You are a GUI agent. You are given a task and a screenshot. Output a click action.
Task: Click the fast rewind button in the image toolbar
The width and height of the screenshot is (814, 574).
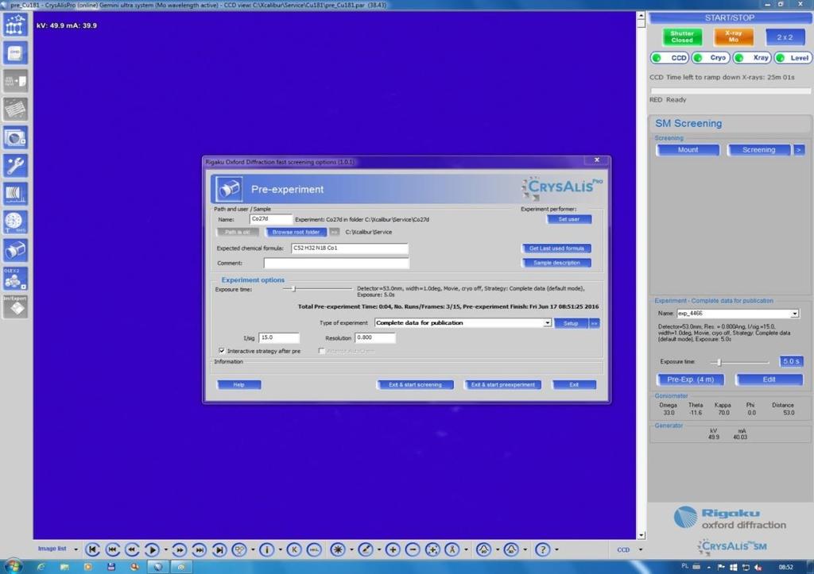[112, 549]
